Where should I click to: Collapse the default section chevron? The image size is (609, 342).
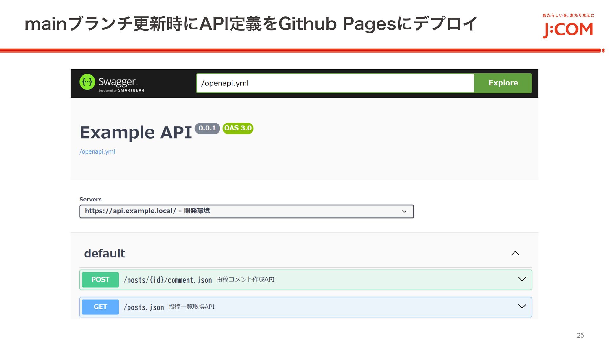[515, 253]
